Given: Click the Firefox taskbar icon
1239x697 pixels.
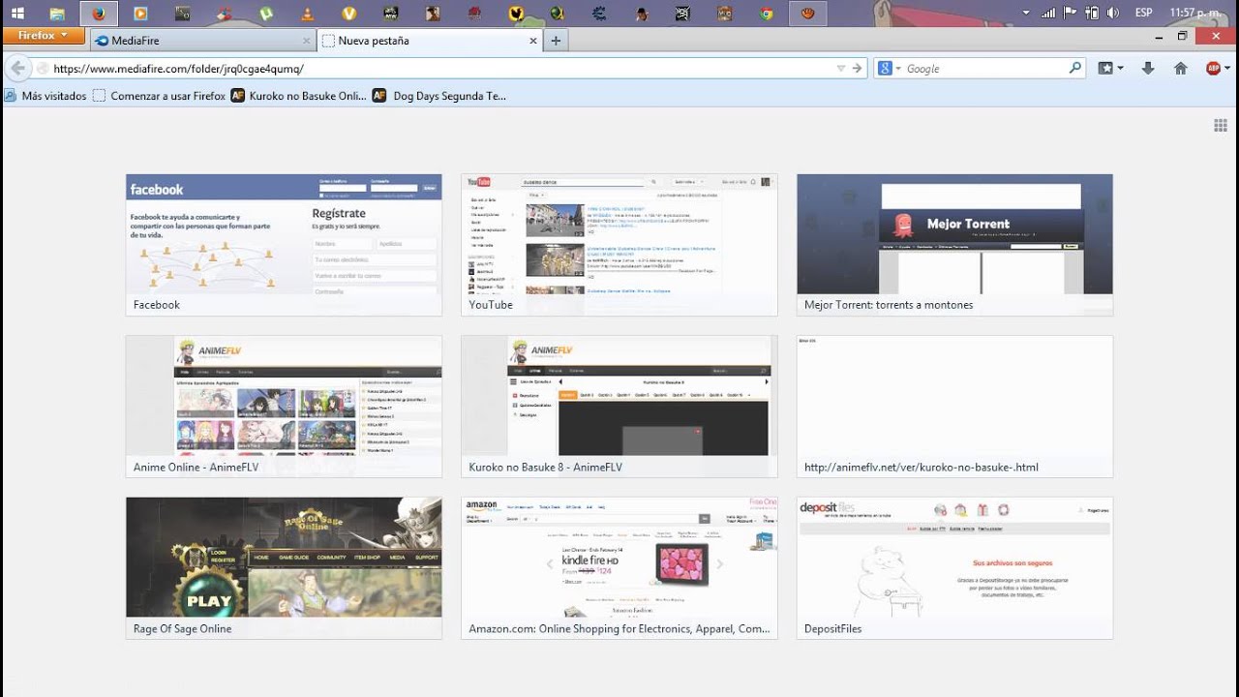Looking at the screenshot, I should point(98,14).
